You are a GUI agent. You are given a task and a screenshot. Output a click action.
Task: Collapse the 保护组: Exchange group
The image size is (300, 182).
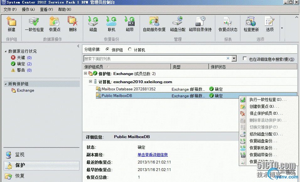pyautogui.click(x=86, y=73)
